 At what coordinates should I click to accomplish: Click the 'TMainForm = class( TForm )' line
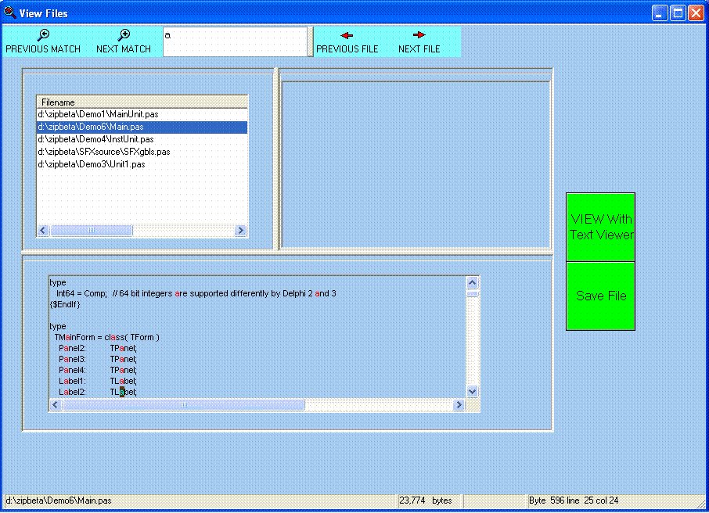[106, 337]
